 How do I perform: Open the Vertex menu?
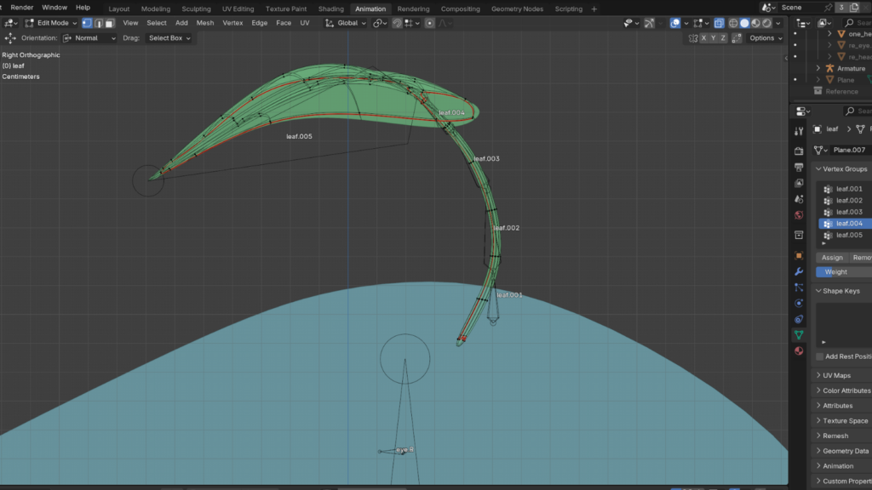[x=232, y=23]
